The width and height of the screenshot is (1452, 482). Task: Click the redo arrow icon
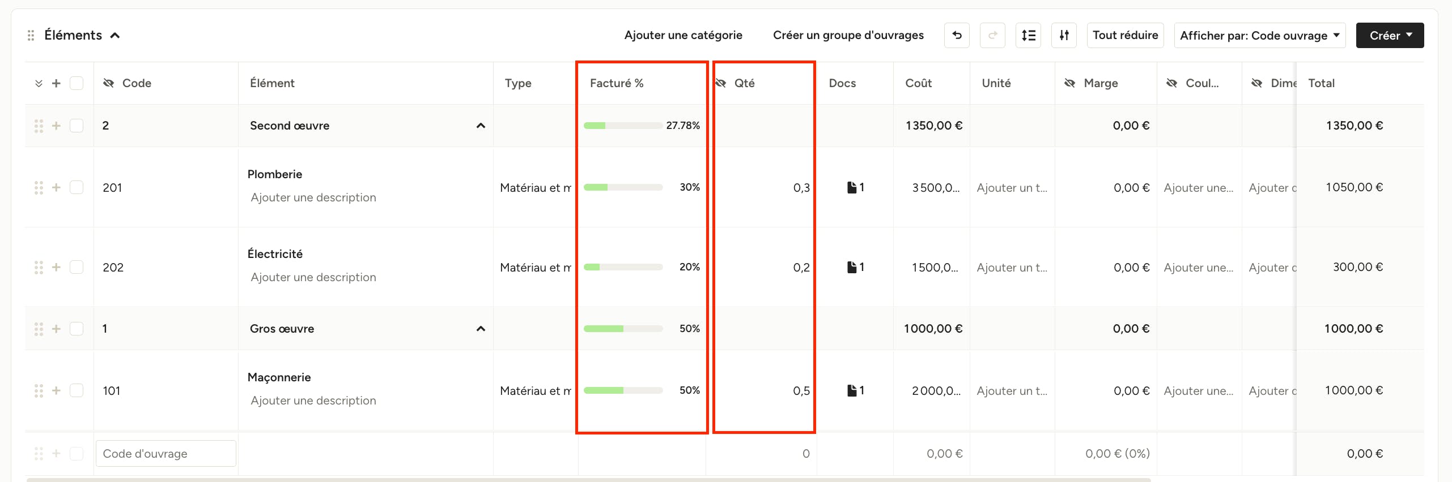[992, 35]
